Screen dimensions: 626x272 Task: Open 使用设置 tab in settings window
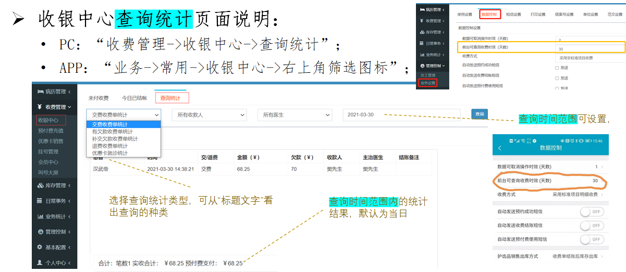pos(464,15)
